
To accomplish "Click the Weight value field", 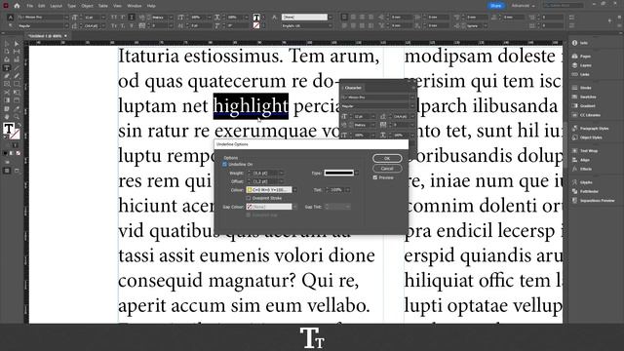I will tap(265, 174).
